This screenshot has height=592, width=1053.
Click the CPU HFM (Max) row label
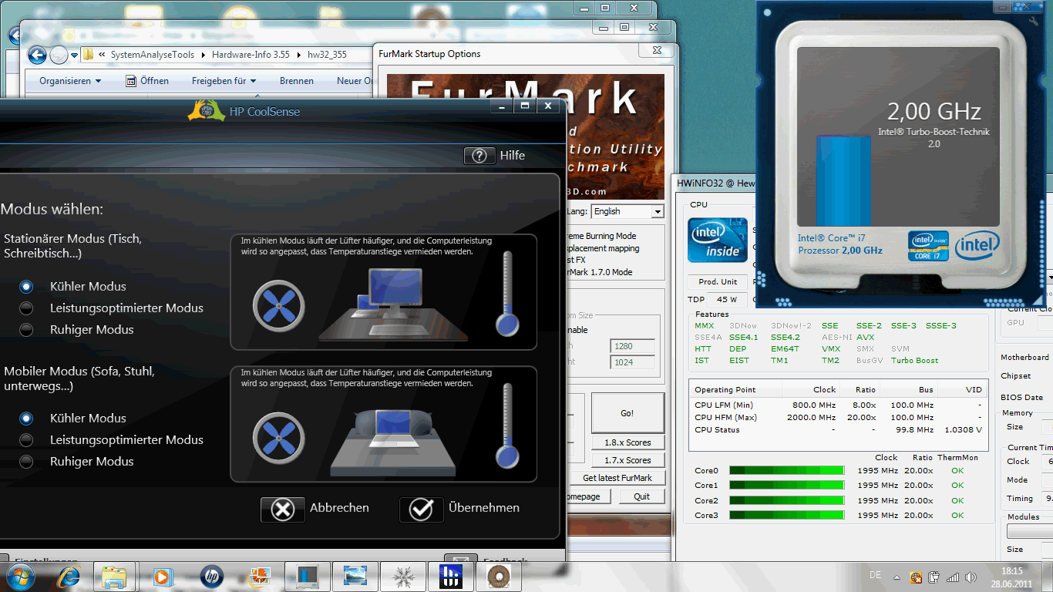click(725, 417)
